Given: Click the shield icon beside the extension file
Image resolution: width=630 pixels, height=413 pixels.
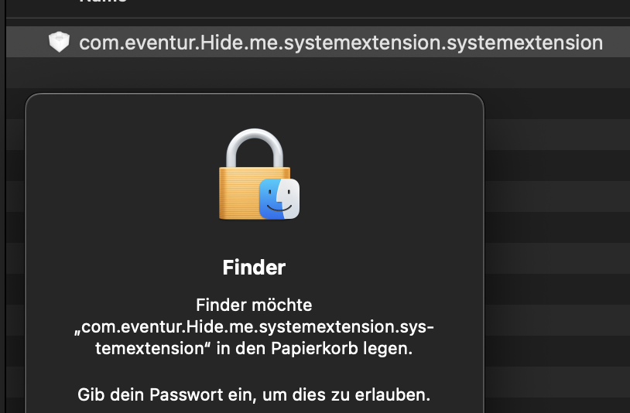Looking at the screenshot, I should tap(59, 42).
